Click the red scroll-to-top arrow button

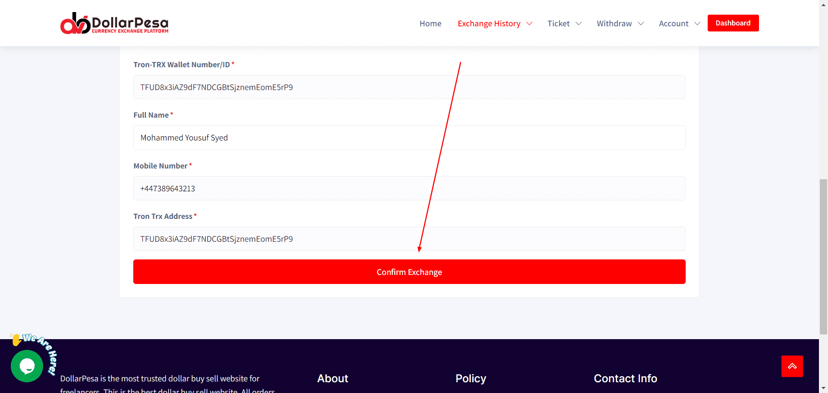coord(792,366)
